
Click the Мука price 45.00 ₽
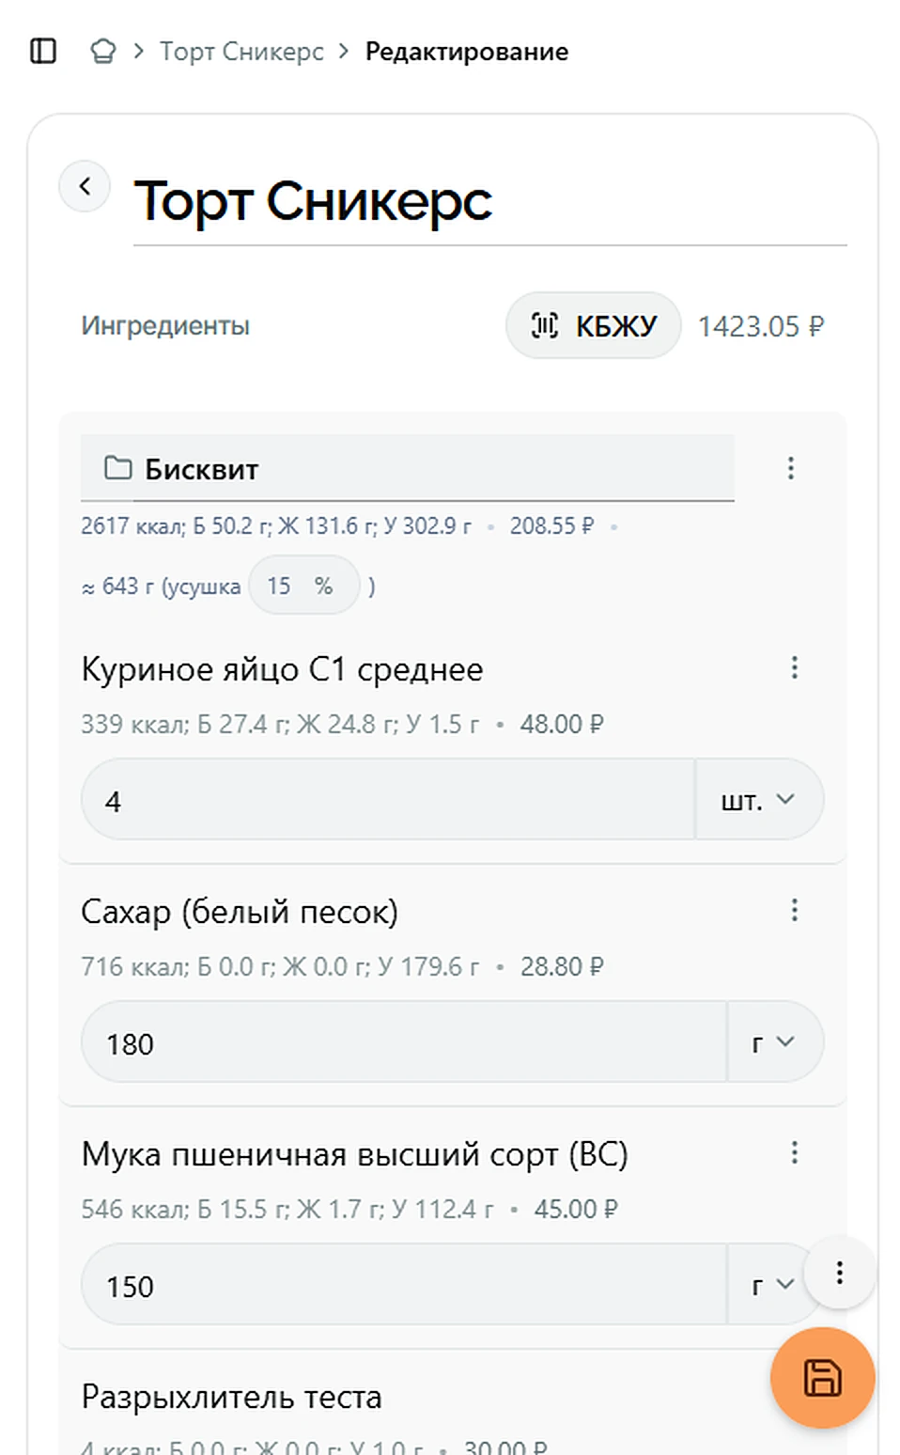pyautogui.click(x=576, y=1209)
